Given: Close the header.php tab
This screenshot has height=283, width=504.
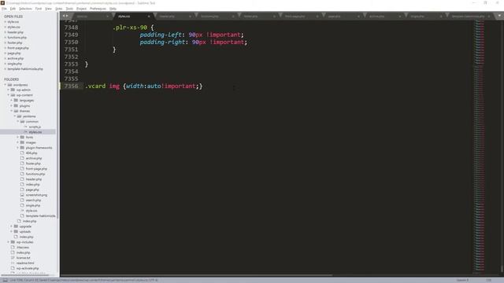Looking at the screenshot, I should [190, 17].
